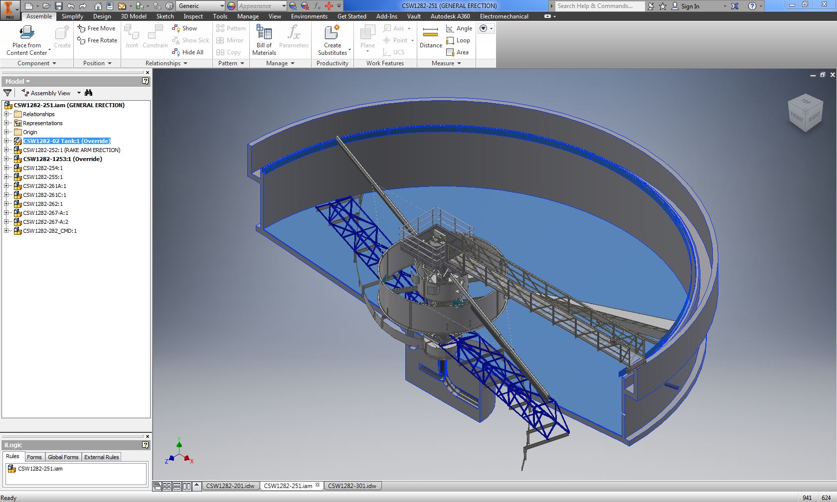The image size is (837, 502).
Task: Click Sign In link
Action: tap(690, 6)
